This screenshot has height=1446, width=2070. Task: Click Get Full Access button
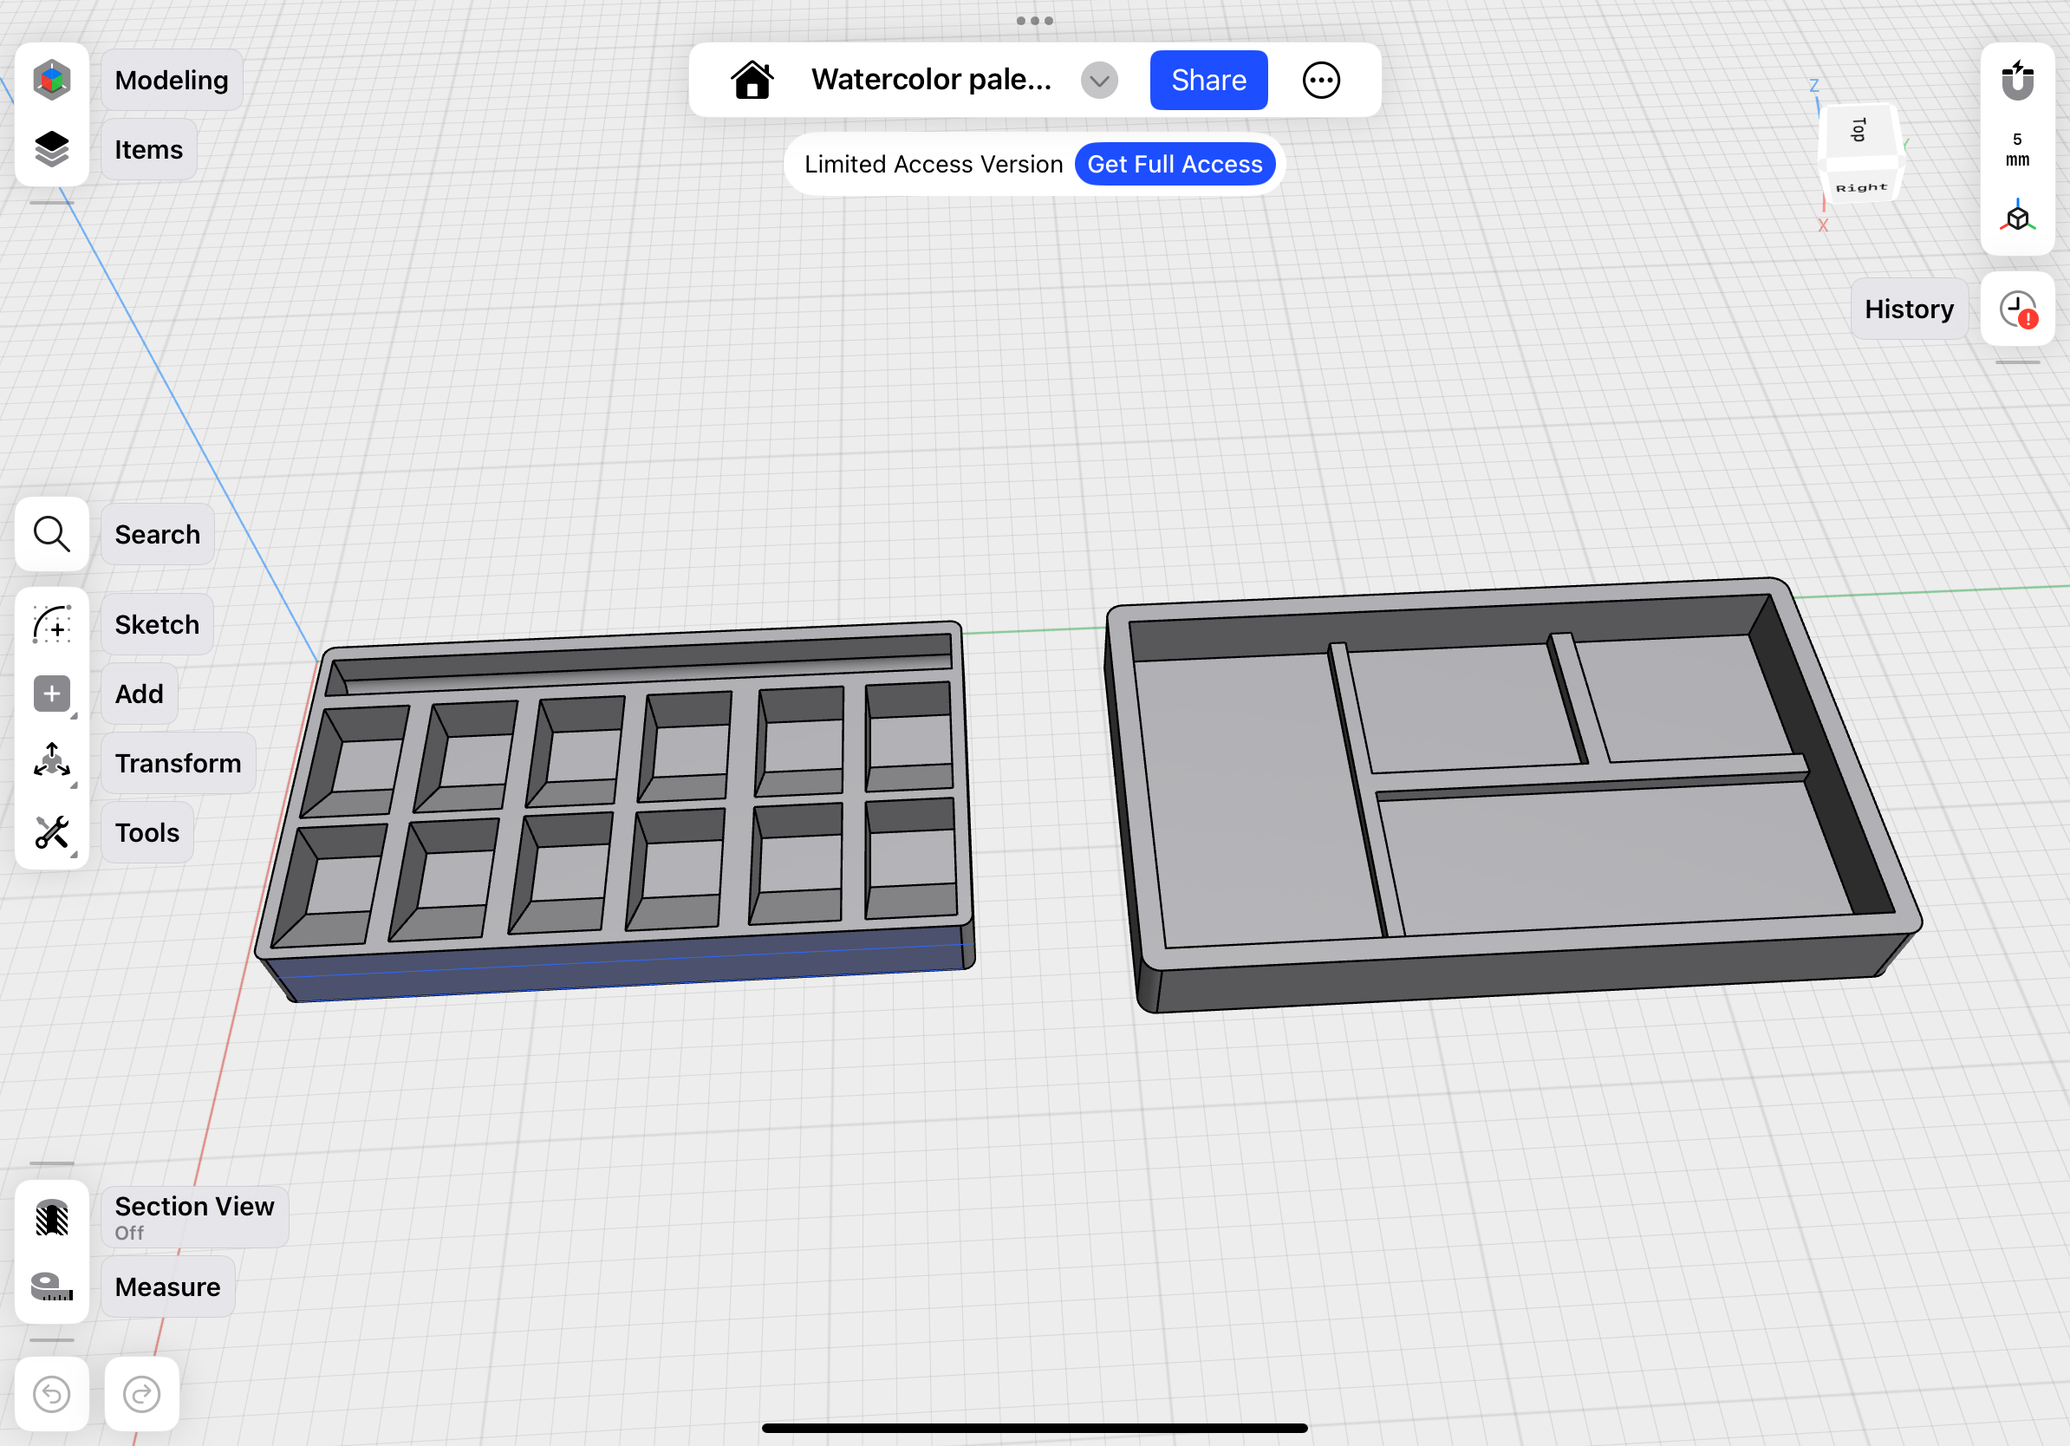tap(1174, 164)
